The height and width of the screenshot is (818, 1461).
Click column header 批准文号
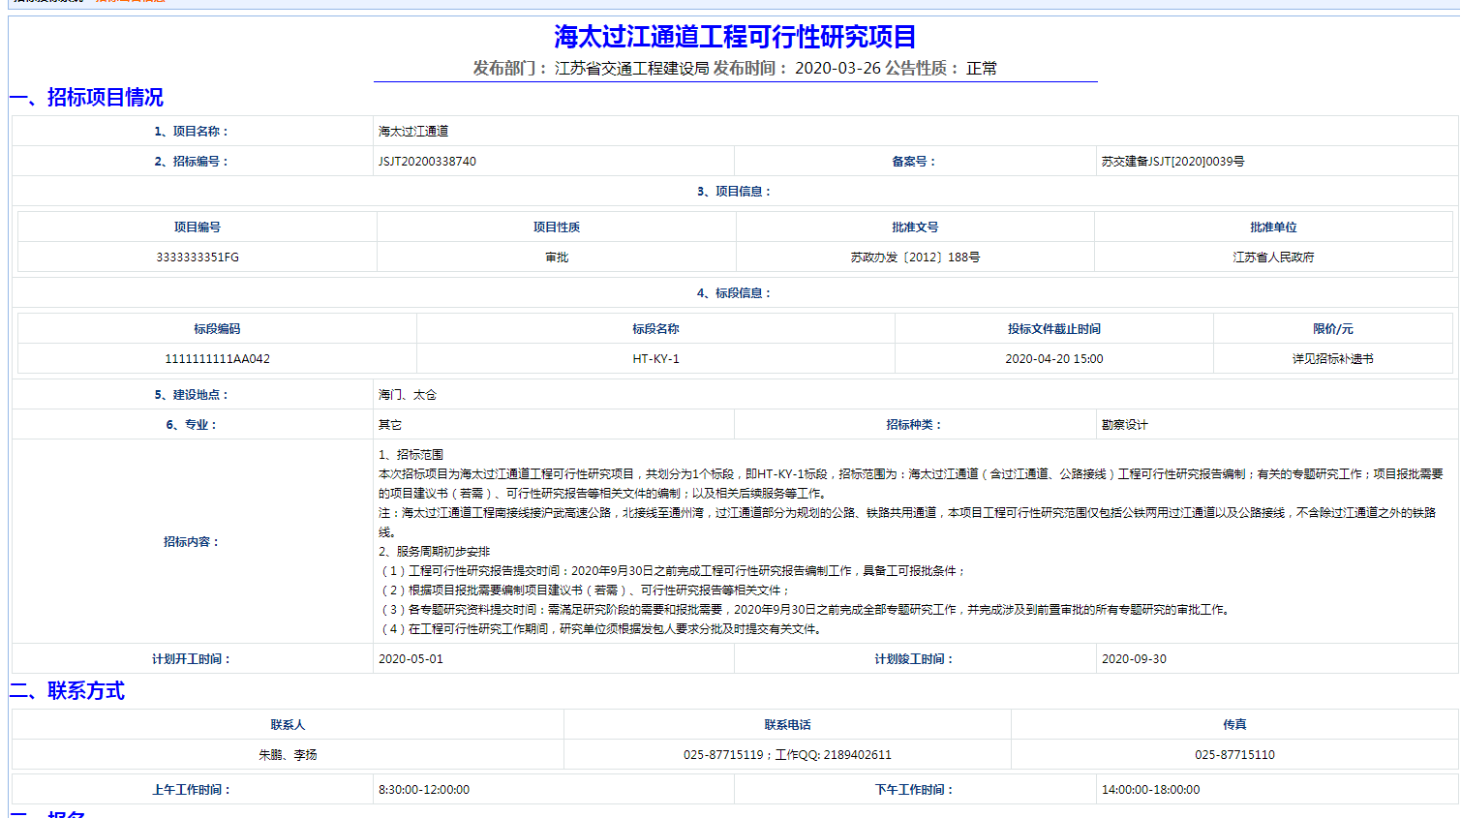point(915,227)
